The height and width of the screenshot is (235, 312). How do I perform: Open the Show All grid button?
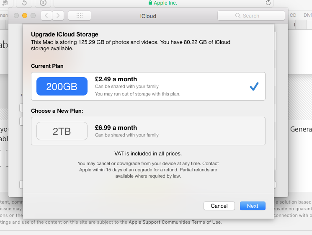click(x=79, y=16)
